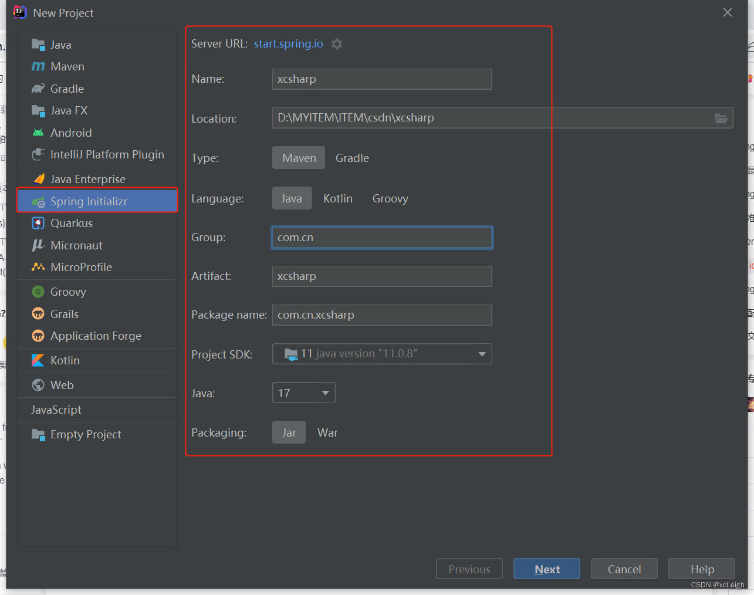Click the Quarkus icon

38,223
